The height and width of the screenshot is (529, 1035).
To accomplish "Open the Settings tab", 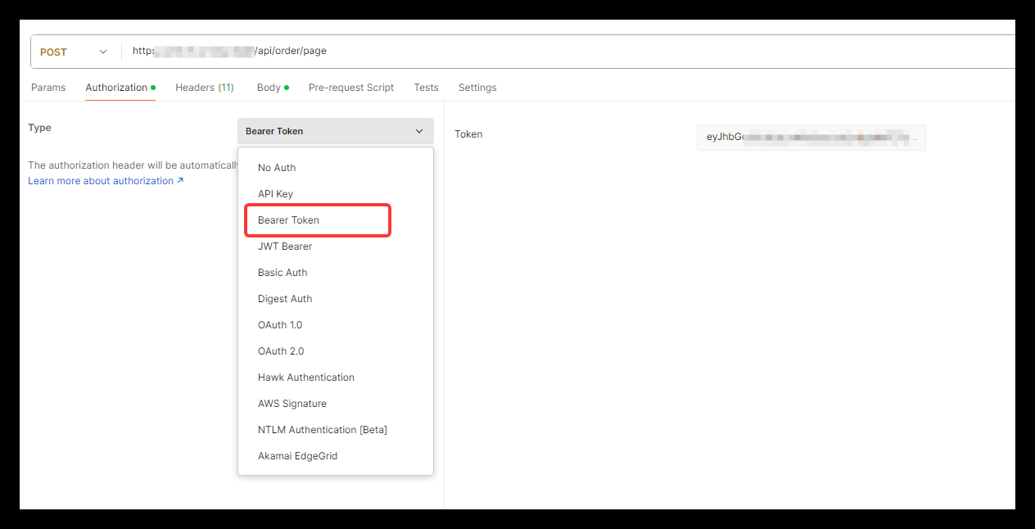I will pyautogui.click(x=477, y=88).
